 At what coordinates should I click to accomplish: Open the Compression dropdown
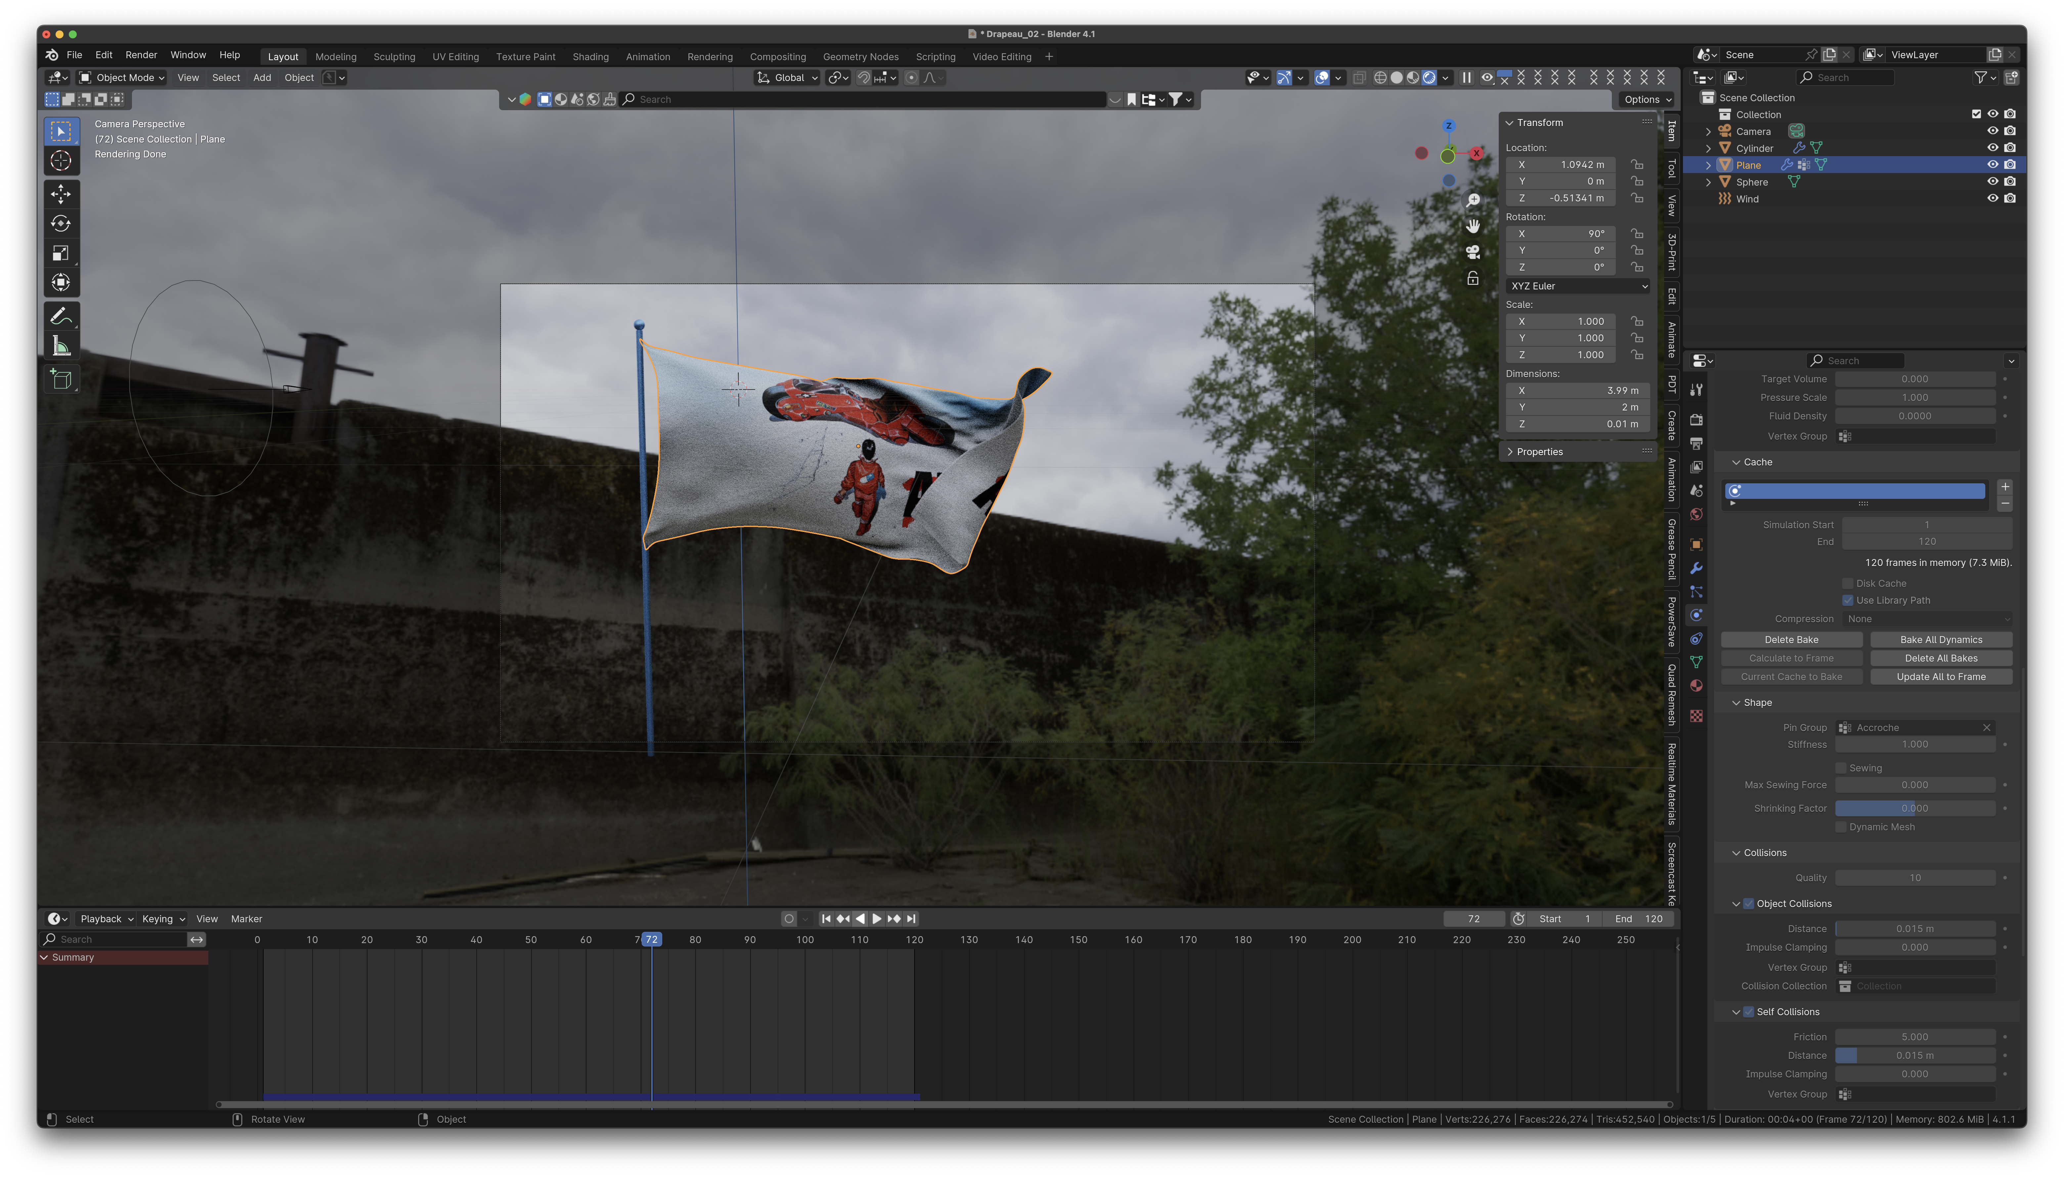click(1927, 619)
